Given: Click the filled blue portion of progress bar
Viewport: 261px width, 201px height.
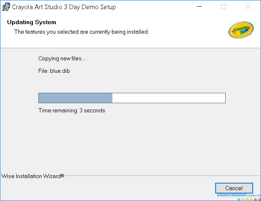Looking at the screenshot, I should click(75, 98).
